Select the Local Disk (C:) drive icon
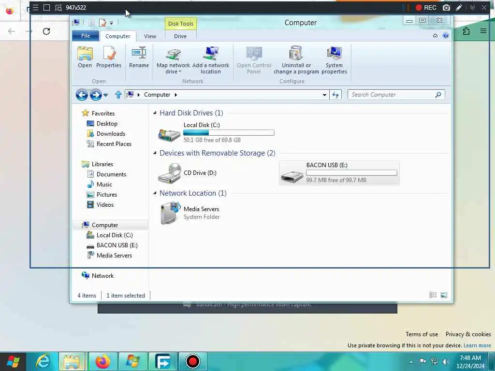 click(169, 134)
